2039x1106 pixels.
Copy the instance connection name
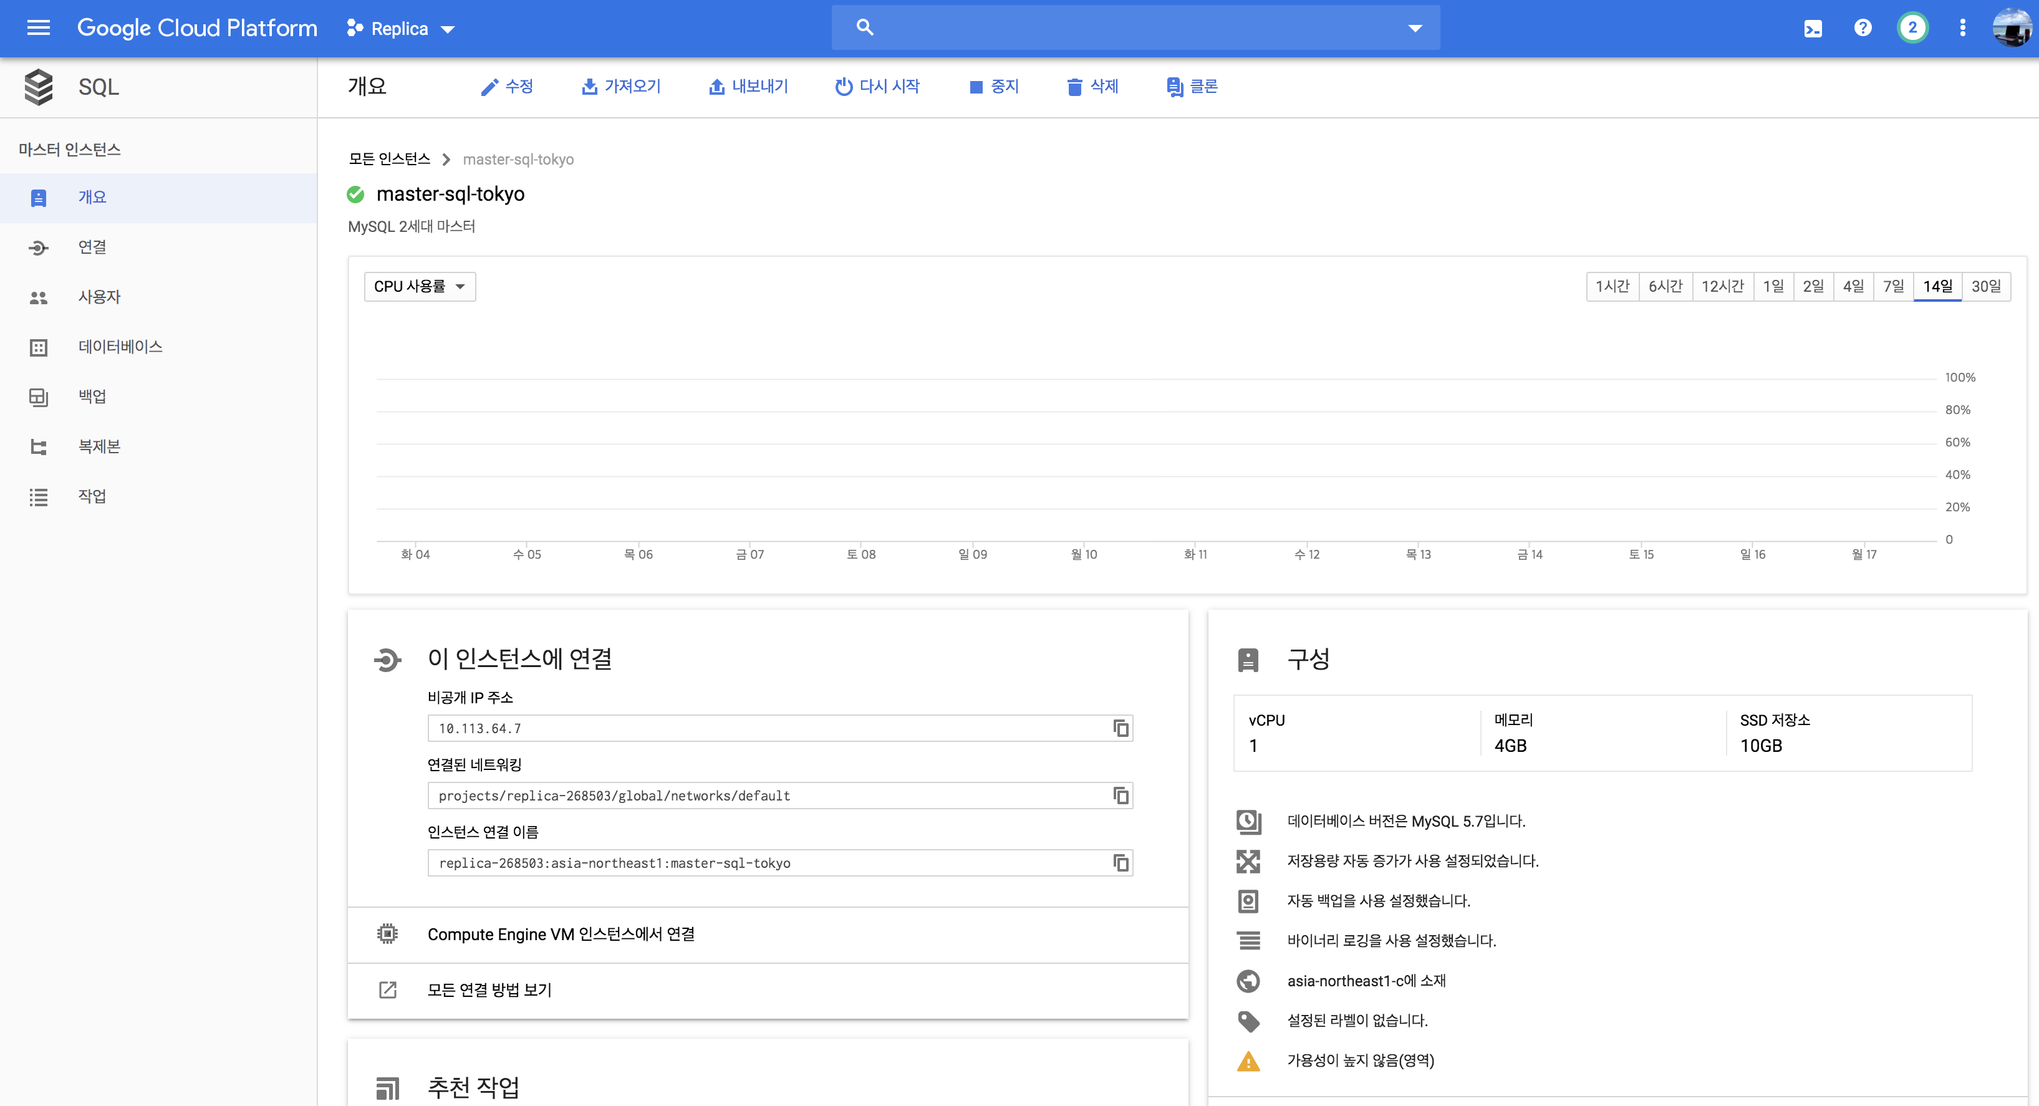[x=1121, y=863]
